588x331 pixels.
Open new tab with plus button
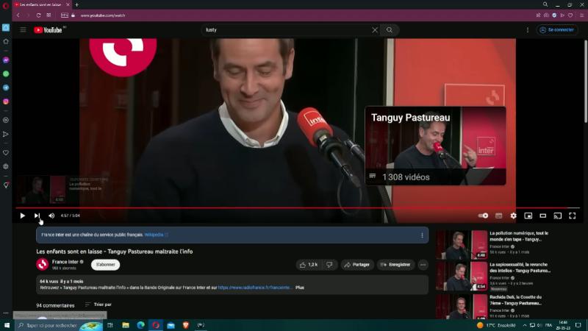tap(77, 5)
